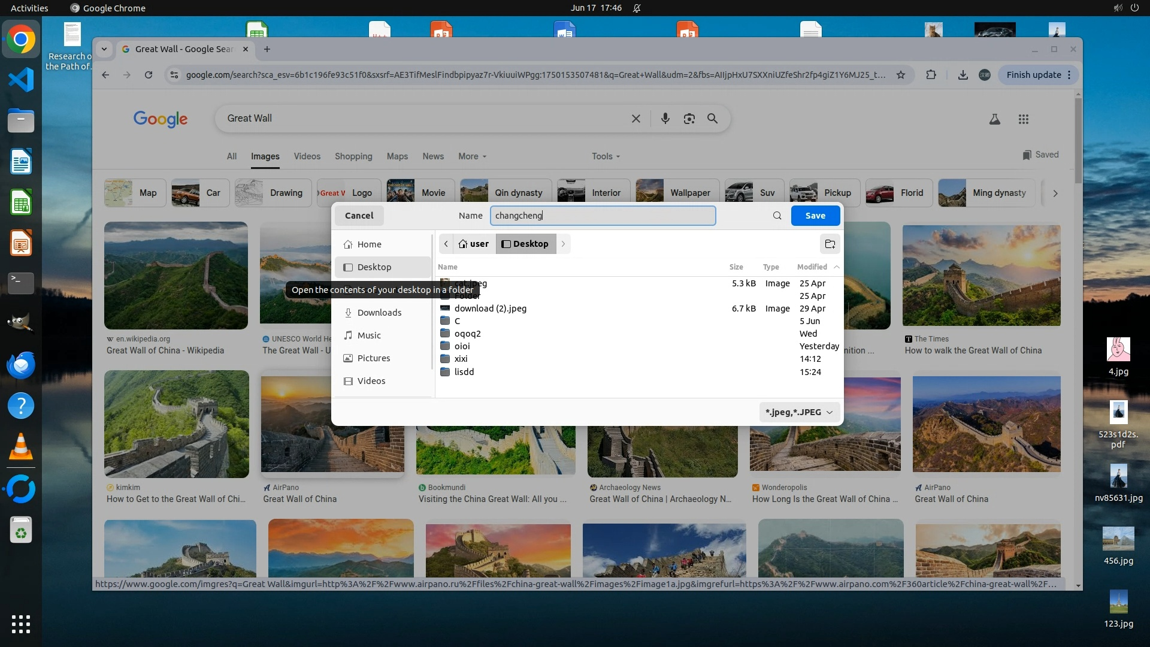
Task: Sort files by Modified column header
Action: point(812,267)
